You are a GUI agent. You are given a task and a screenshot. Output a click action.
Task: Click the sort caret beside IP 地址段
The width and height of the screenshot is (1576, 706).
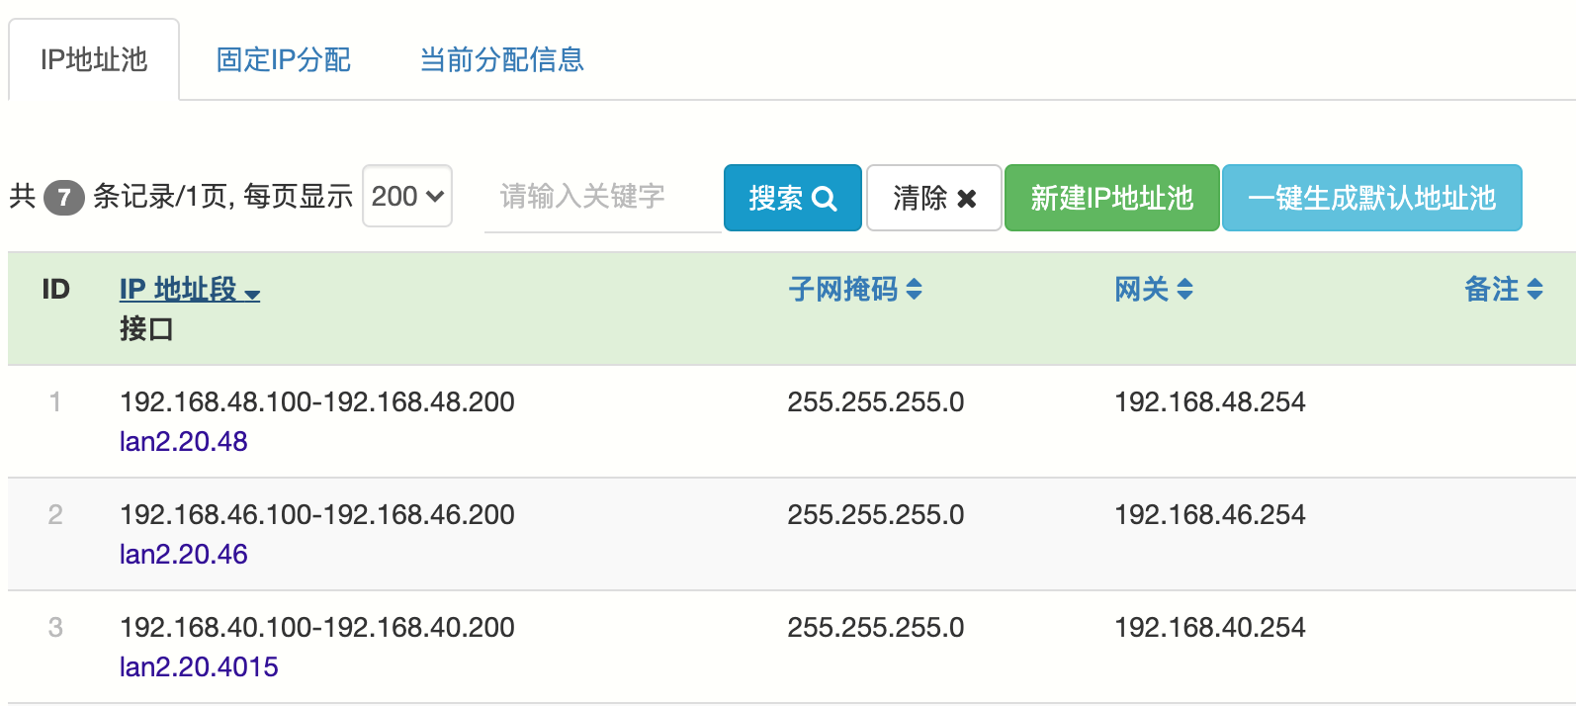[x=252, y=294]
